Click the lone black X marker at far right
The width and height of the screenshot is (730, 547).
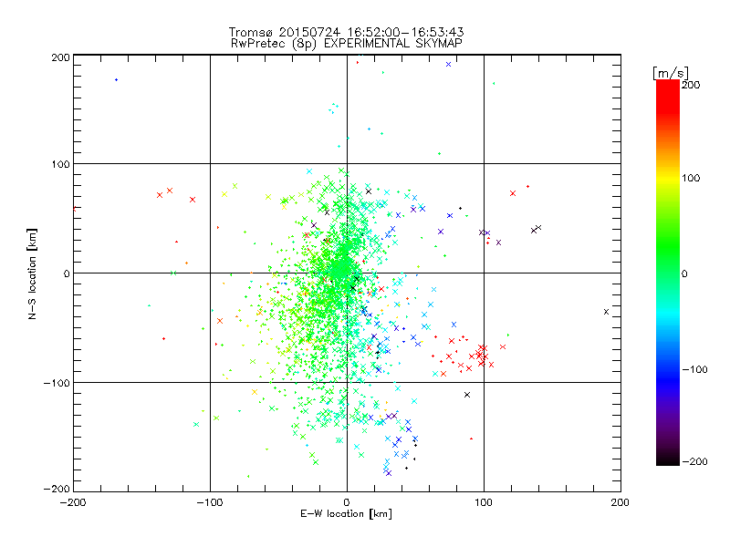point(606,312)
